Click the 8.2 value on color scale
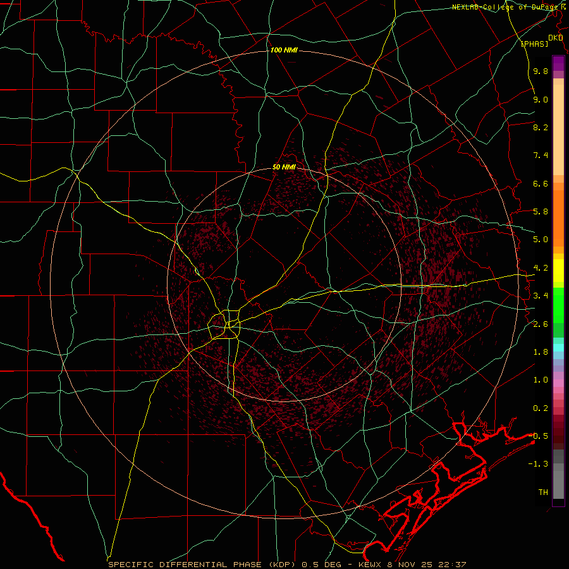Viewport: 569px width, 569px height. coord(541,127)
